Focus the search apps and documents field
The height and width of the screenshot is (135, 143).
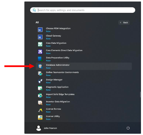[x=83, y=10]
